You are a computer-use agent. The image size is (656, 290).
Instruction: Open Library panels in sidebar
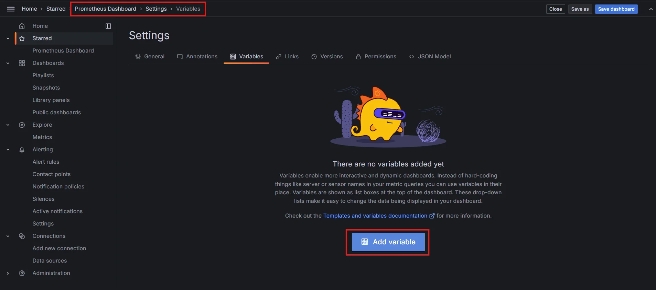pyautogui.click(x=51, y=100)
